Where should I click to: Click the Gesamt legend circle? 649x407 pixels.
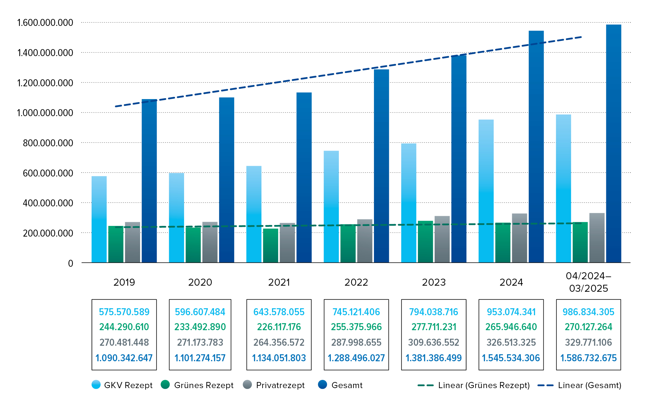(322, 384)
